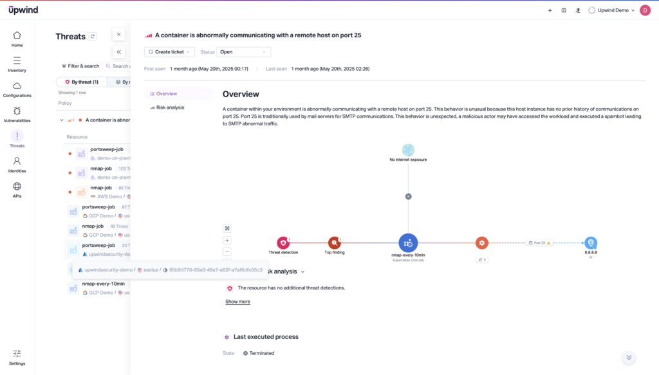Viewport: 659px width, 375px height.
Task: Fit graph to screen button
Action: (x=227, y=228)
